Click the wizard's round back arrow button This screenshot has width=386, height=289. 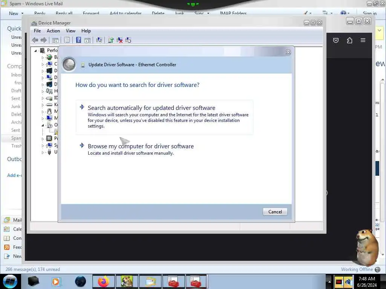[69, 64]
